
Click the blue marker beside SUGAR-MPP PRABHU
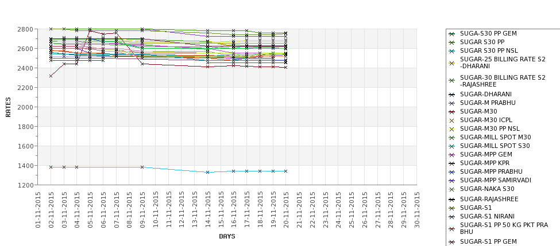452,172
